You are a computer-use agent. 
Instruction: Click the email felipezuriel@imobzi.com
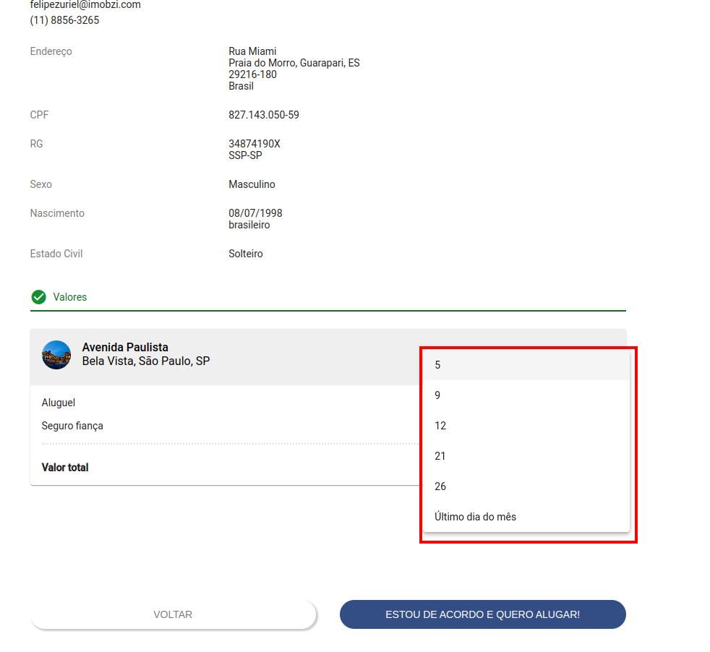click(x=85, y=4)
